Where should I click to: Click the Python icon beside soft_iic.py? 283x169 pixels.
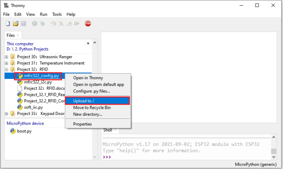20,107
